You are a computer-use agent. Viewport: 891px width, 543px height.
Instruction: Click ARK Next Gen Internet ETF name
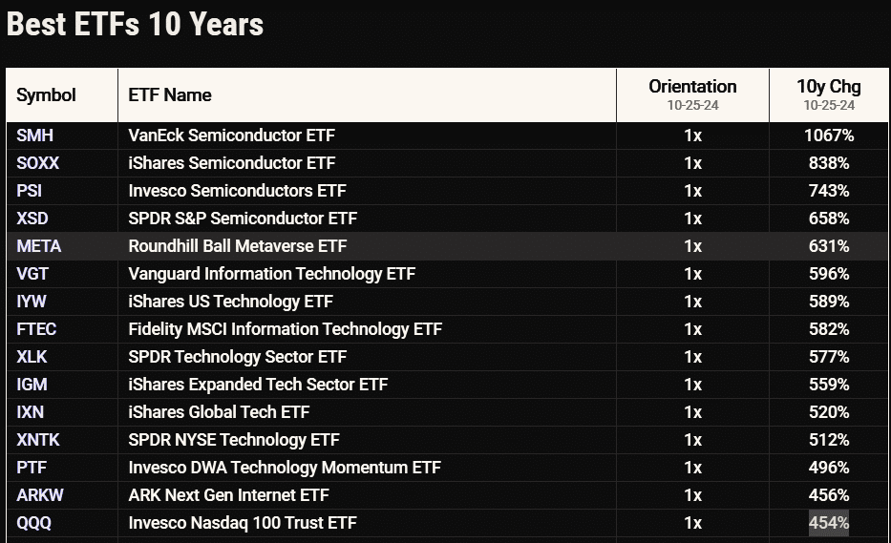click(228, 495)
